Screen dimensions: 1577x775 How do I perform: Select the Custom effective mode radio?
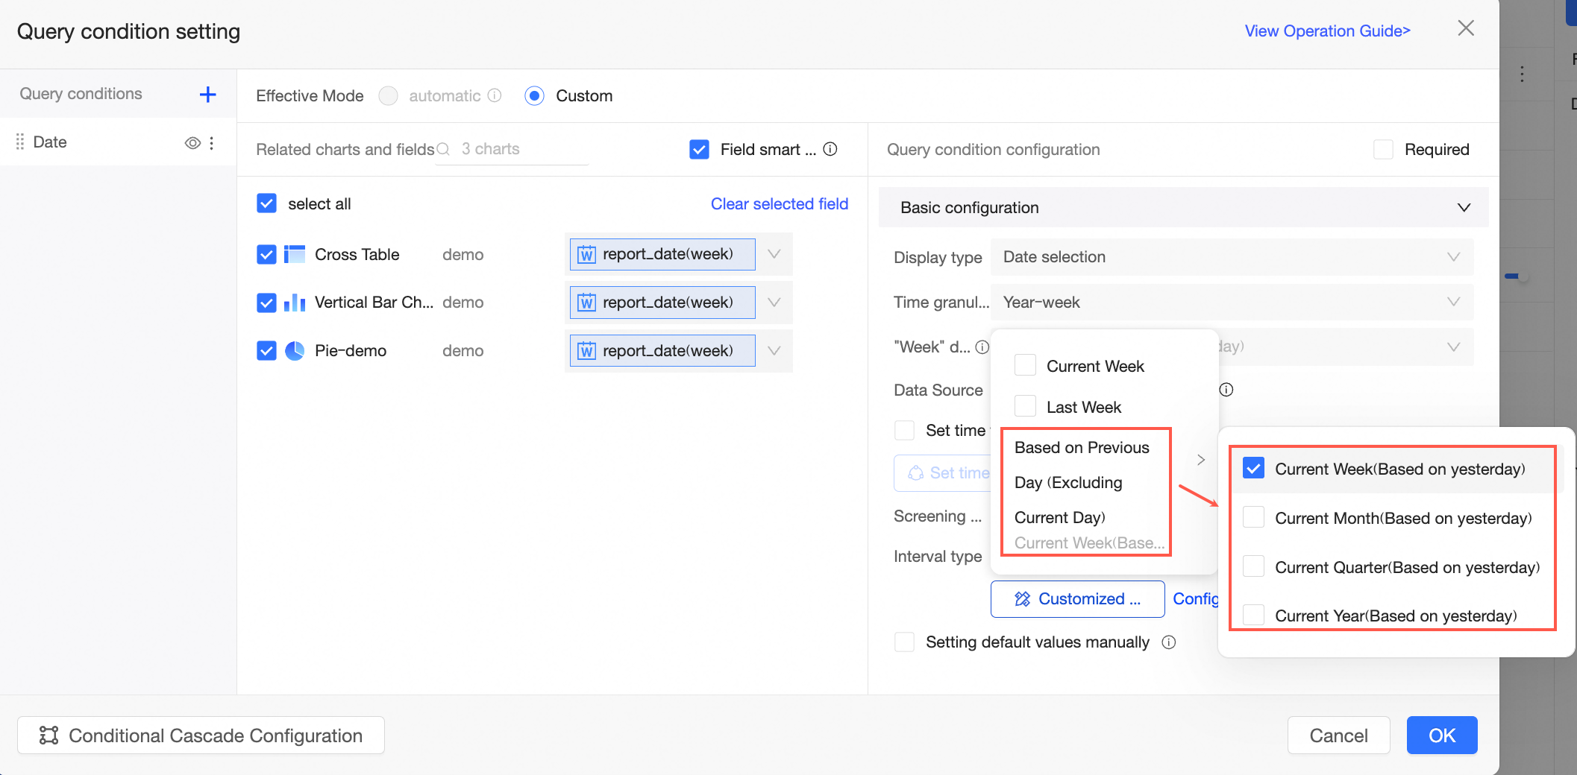tap(534, 95)
